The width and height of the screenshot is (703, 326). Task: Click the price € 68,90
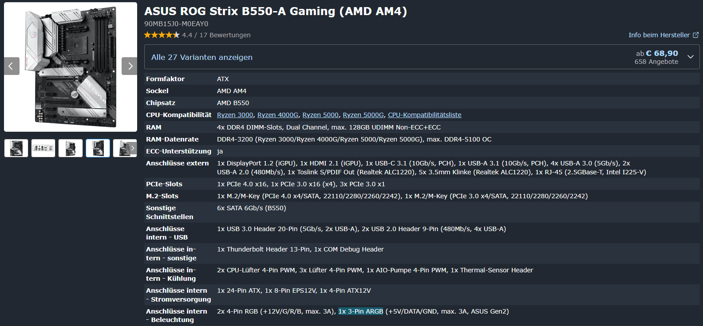(x=662, y=53)
